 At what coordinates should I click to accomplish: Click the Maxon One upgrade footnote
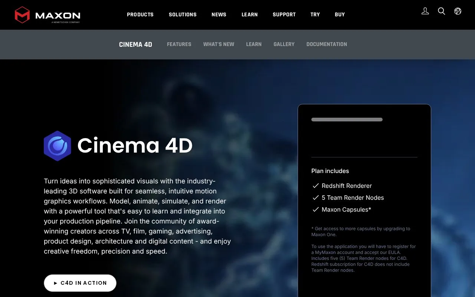coord(361,232)
